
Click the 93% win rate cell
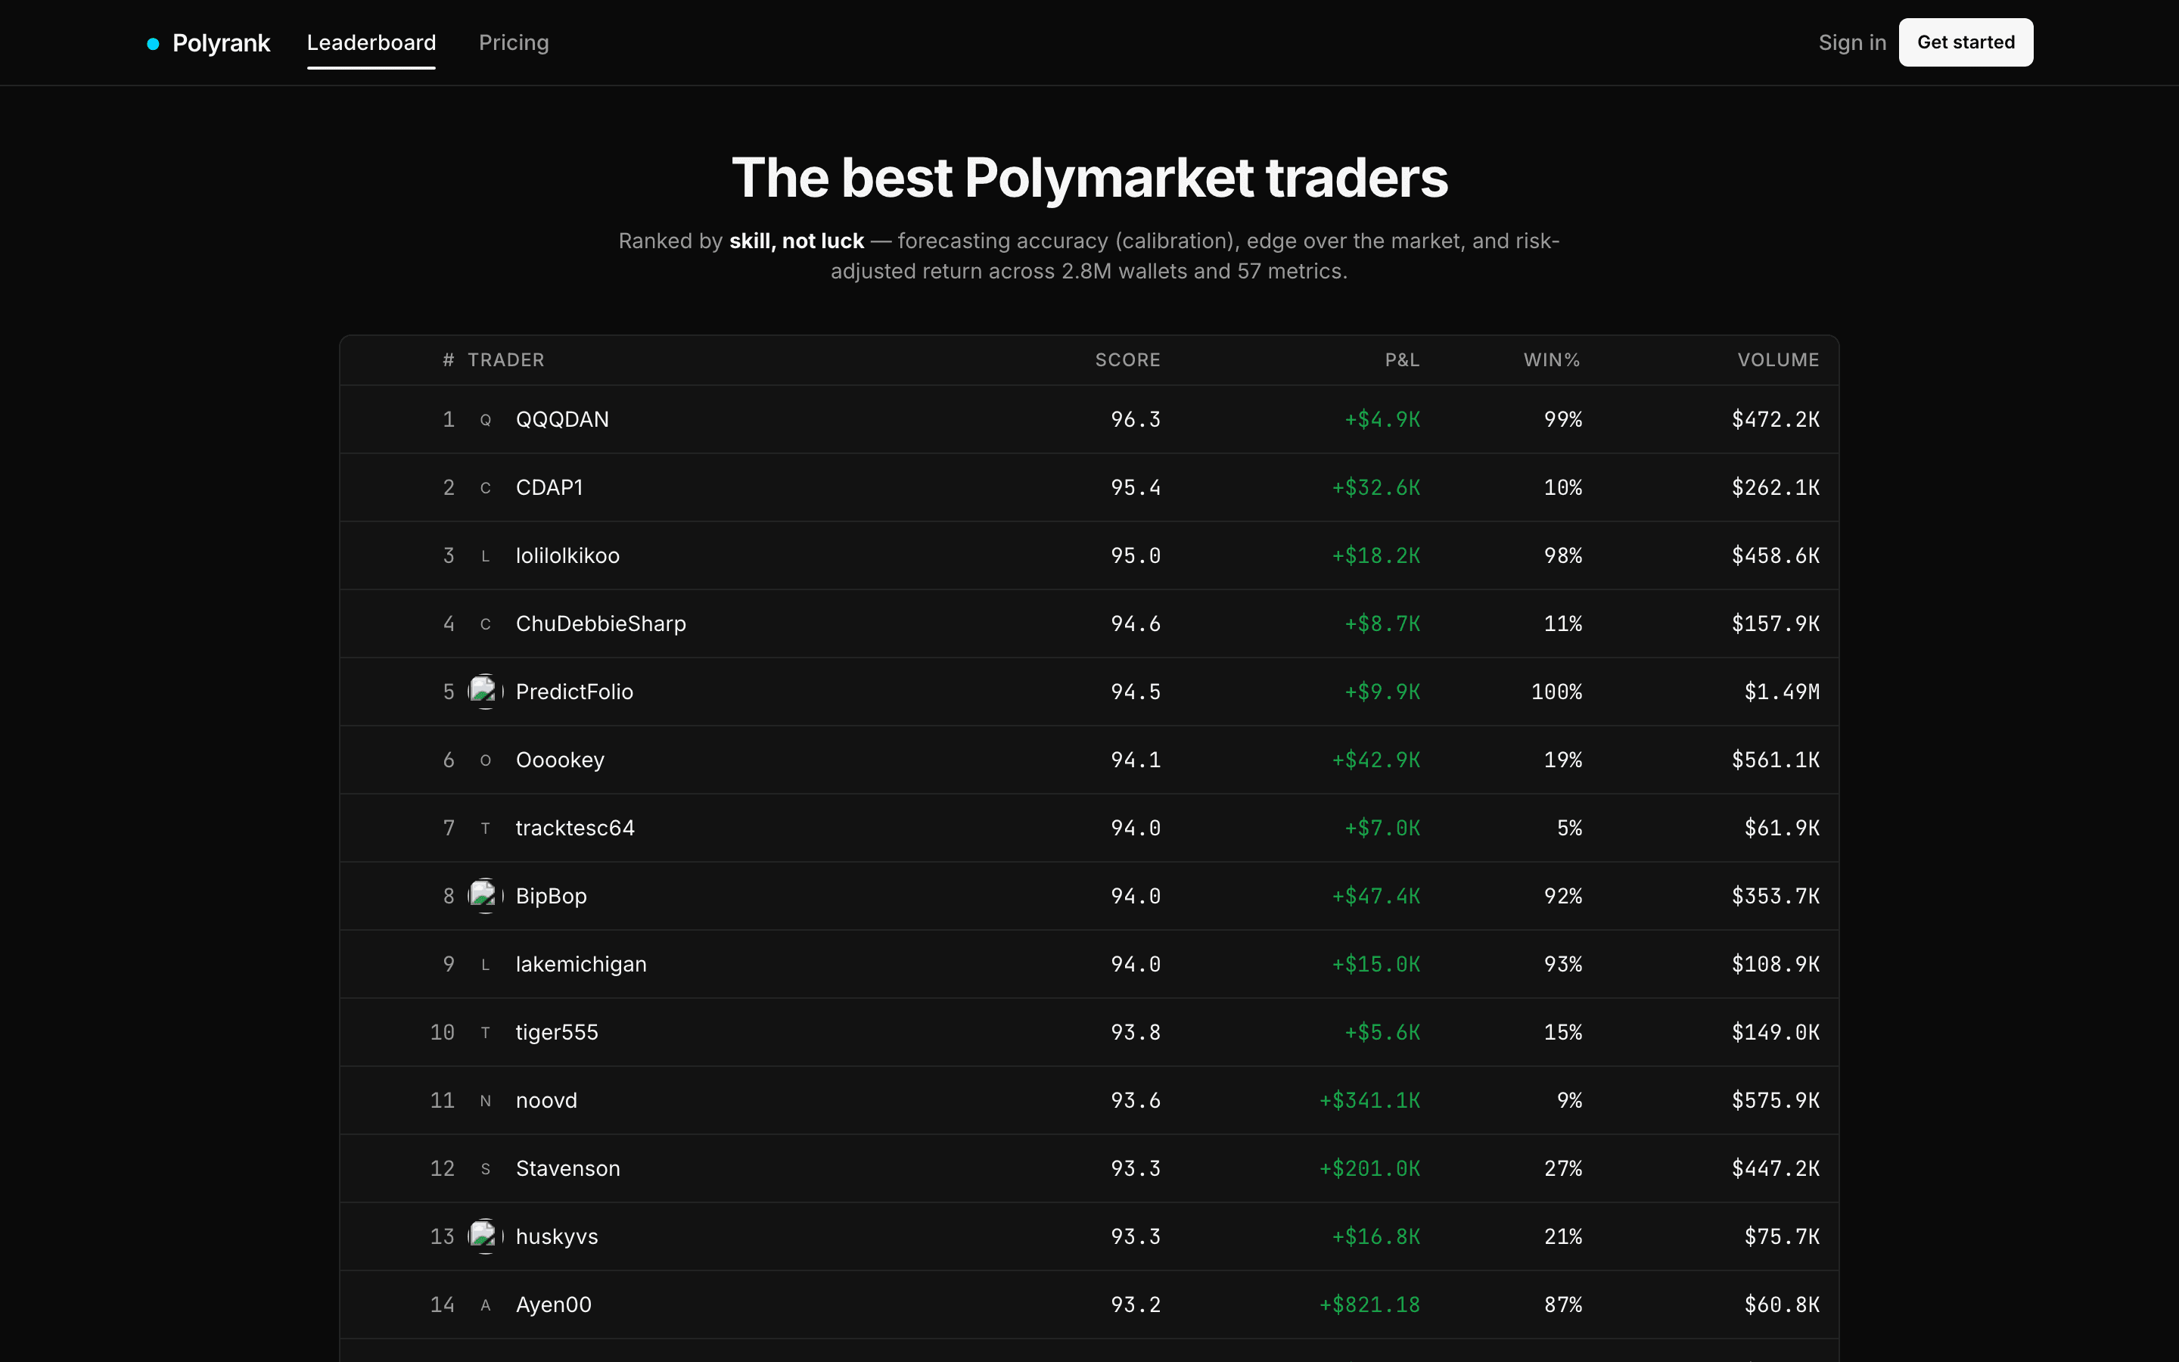[1563, 965]
